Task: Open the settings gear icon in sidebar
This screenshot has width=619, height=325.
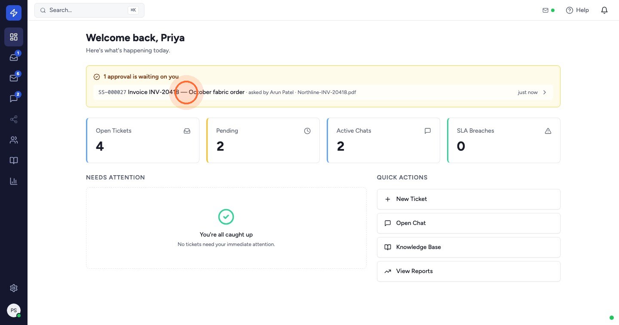Action: point(14,288)
